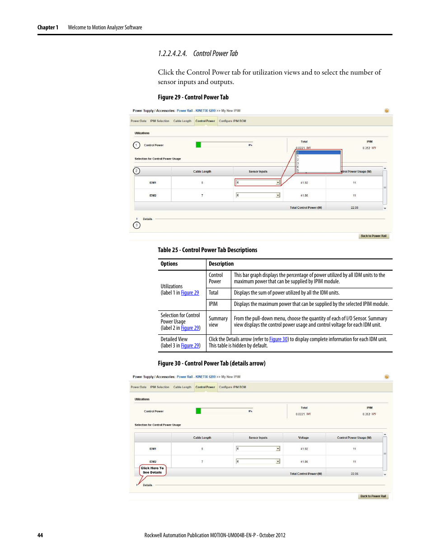Open IPIM Selection tab in Figure 30

point(160,387)
